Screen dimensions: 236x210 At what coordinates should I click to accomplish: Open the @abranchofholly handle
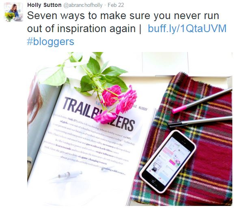[83, 5]
